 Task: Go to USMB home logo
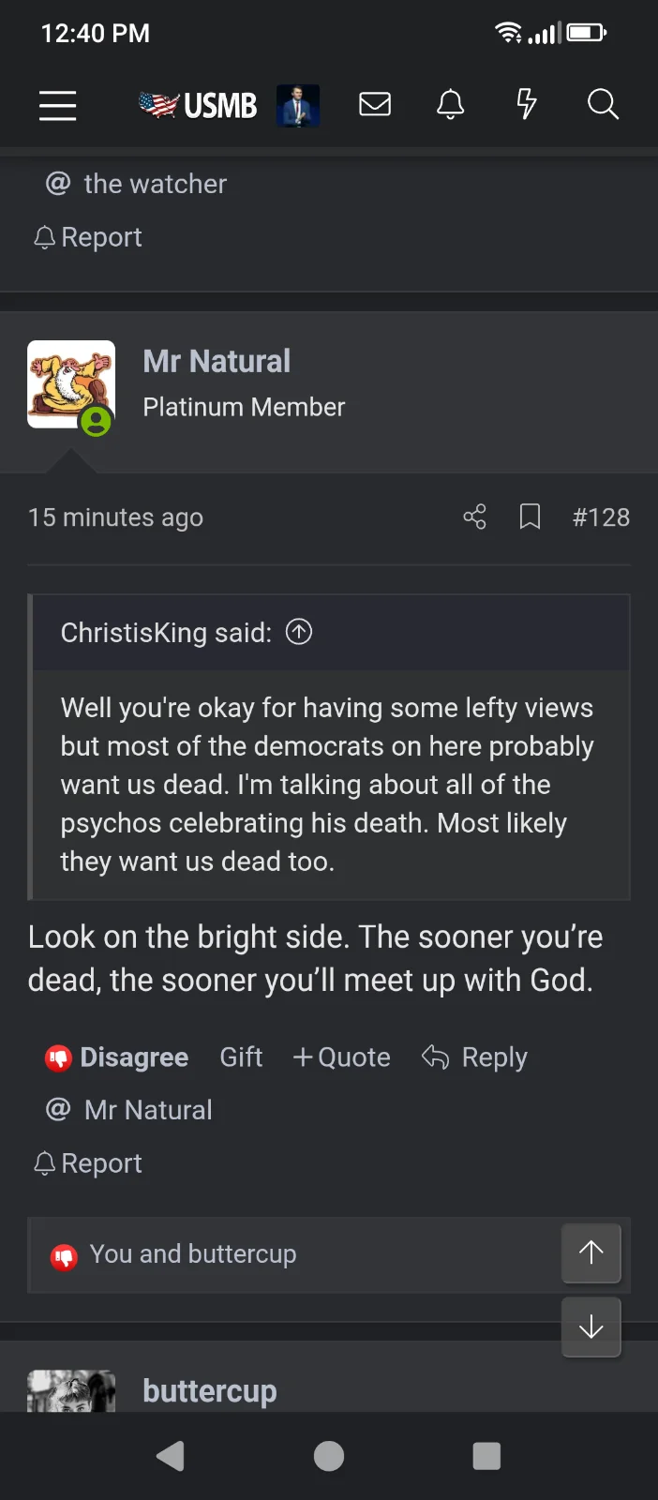click(x=199, y=105)
